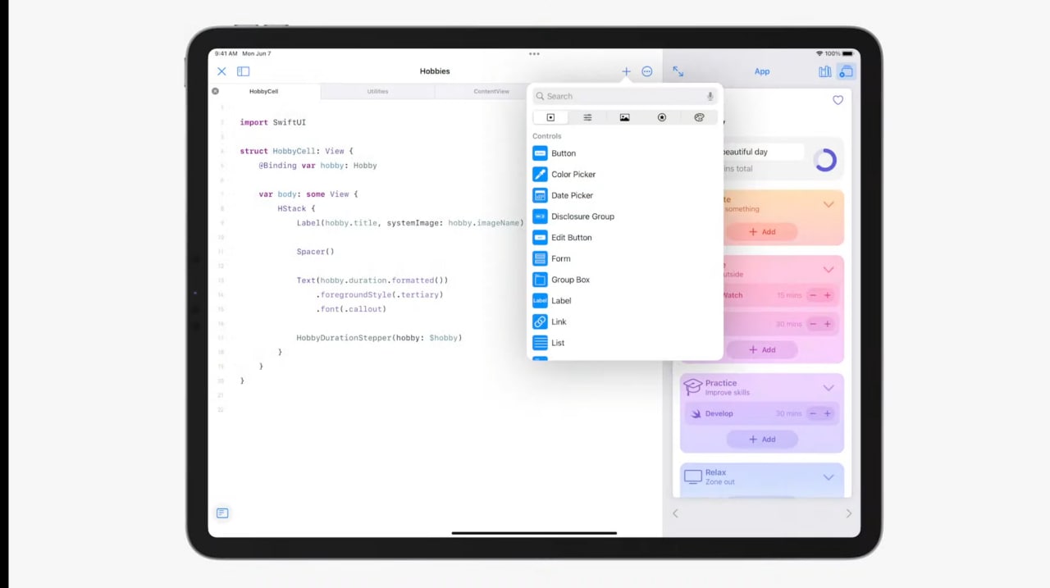
Task: Collapse the Relax card chevron
Action: click(829, 477)
